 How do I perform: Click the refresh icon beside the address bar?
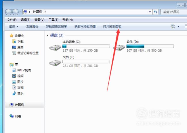[155, 12]
